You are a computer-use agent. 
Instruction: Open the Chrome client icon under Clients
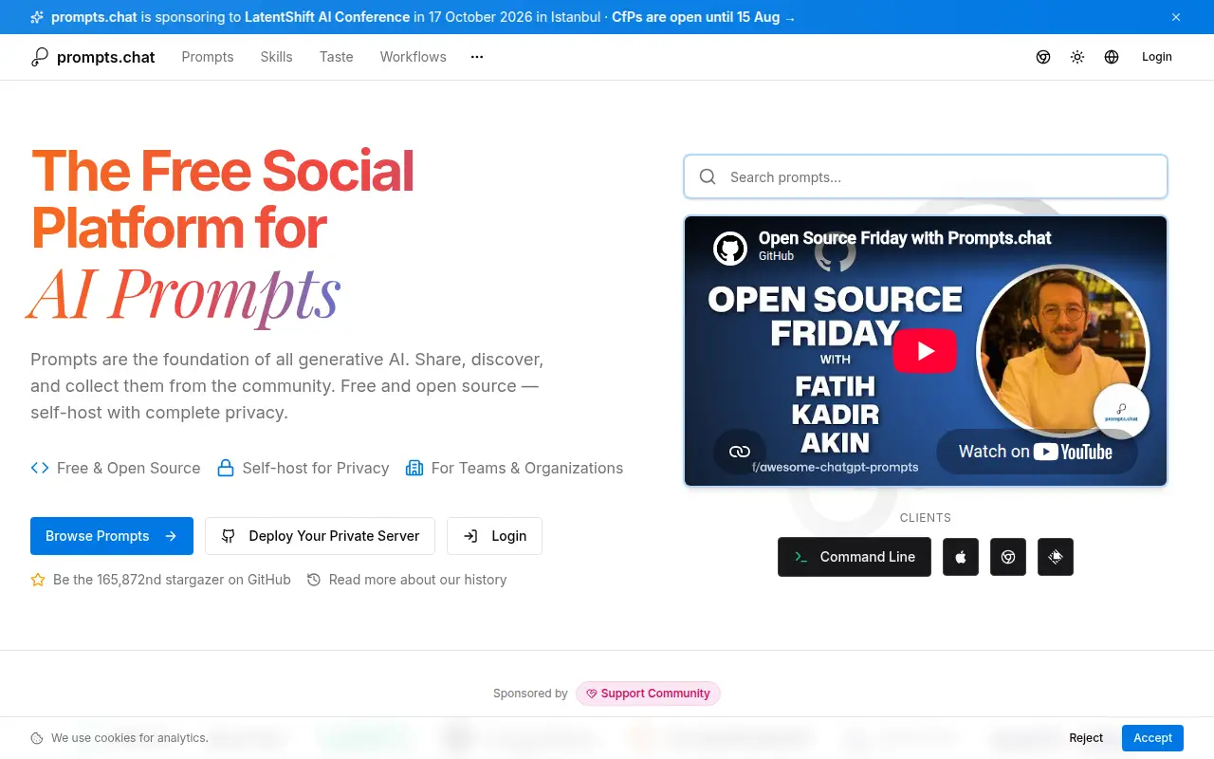[x=1008, y=557]
